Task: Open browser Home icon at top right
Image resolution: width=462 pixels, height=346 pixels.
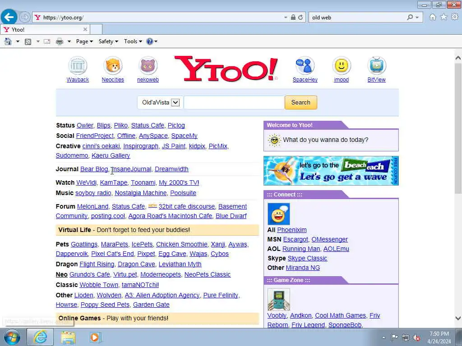Action: click(433, 18)
